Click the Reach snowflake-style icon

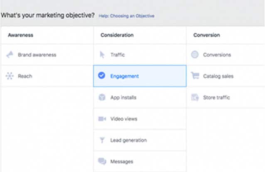(10, 76)
